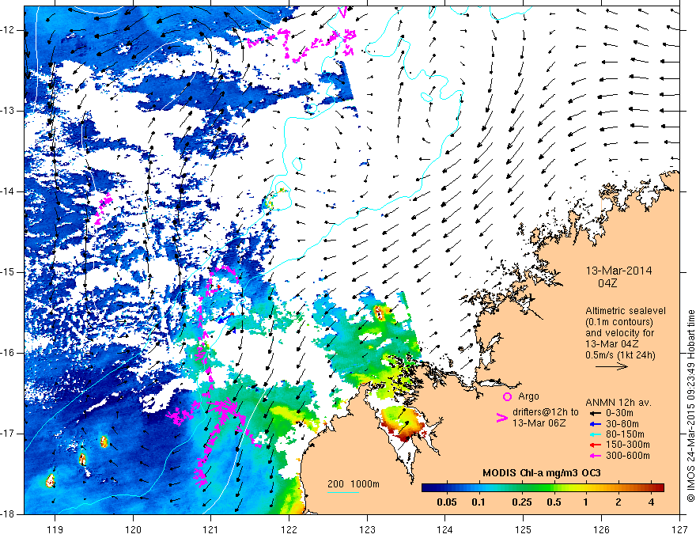Click the ANMN 12h av. heading

[618, 403]
